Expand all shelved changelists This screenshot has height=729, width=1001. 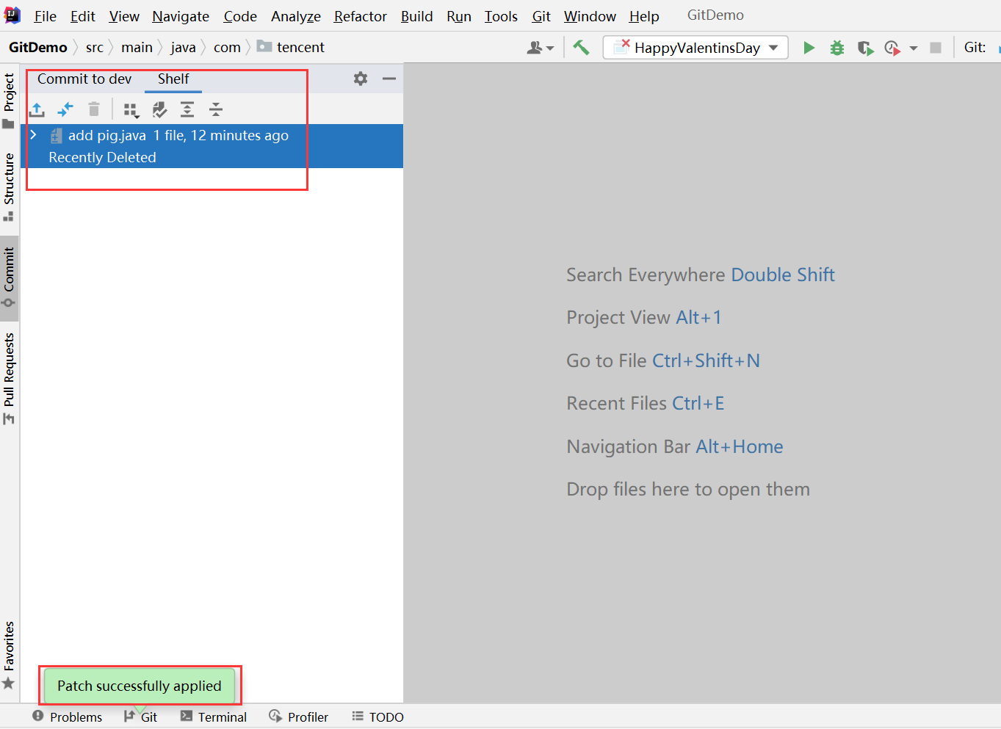point(187,109)
